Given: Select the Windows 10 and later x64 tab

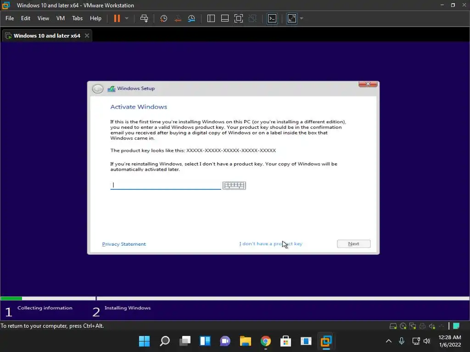Looking at the screenshot, I should point(47,36).
